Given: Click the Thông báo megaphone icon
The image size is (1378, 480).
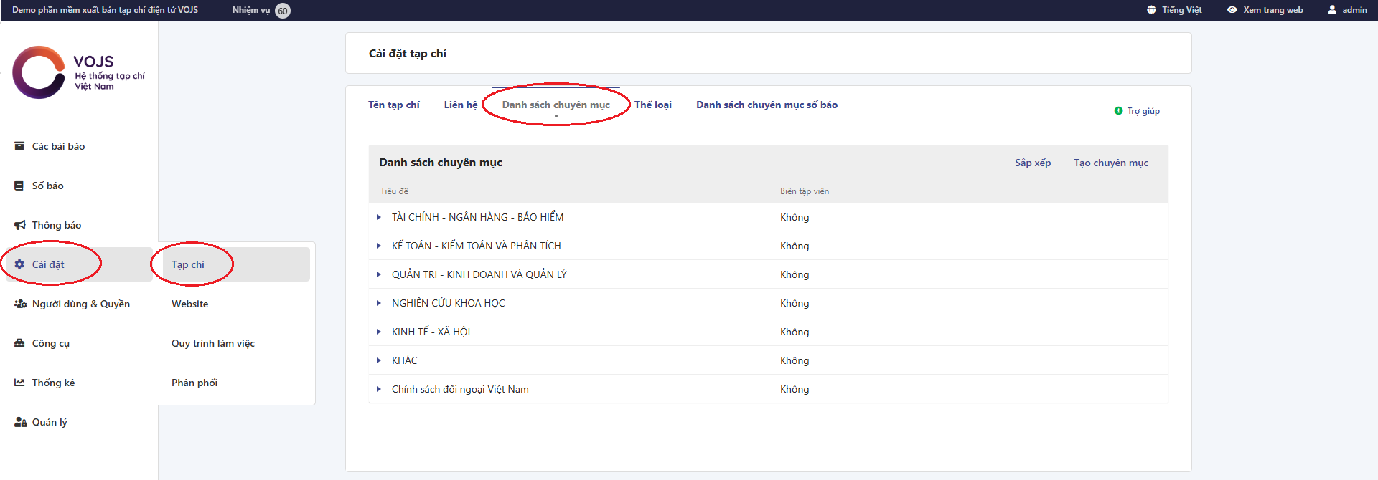Looking at the screenshot, I should pos(19,225).
